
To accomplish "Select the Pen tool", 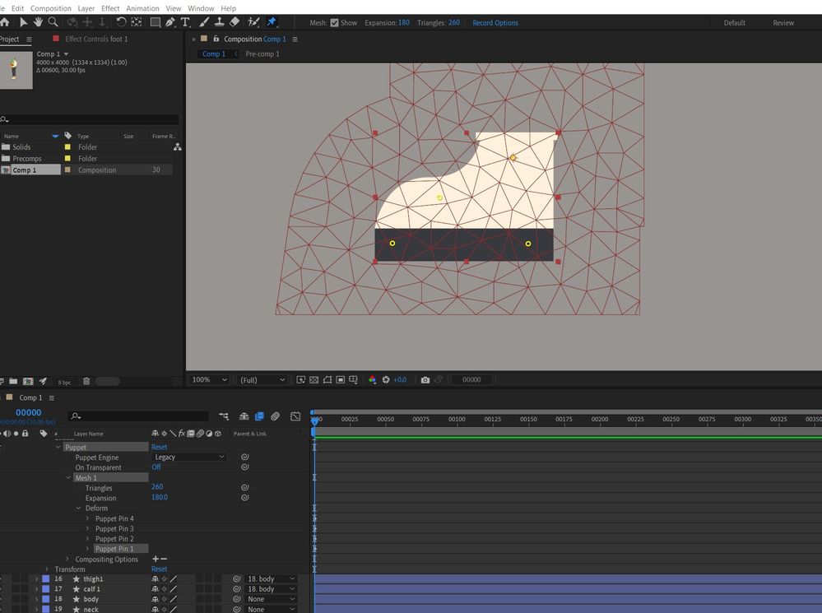I will coord(170,22).
